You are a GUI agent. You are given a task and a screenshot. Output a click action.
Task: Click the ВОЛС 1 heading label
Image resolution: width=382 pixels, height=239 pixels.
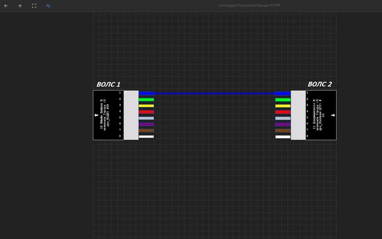click(108, 85)
